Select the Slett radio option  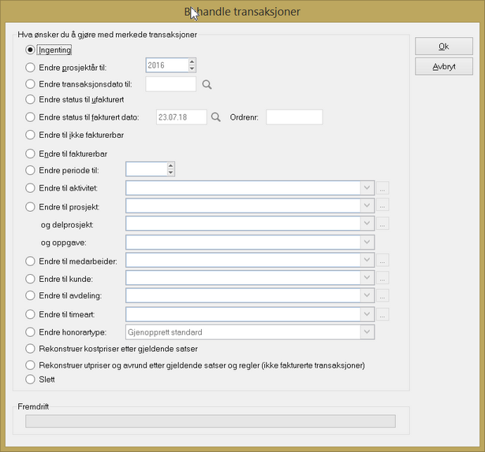[x=30, y=380]
